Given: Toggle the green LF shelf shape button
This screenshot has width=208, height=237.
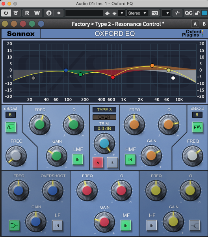Looking at the screenshot, I should tap(14, 225).
